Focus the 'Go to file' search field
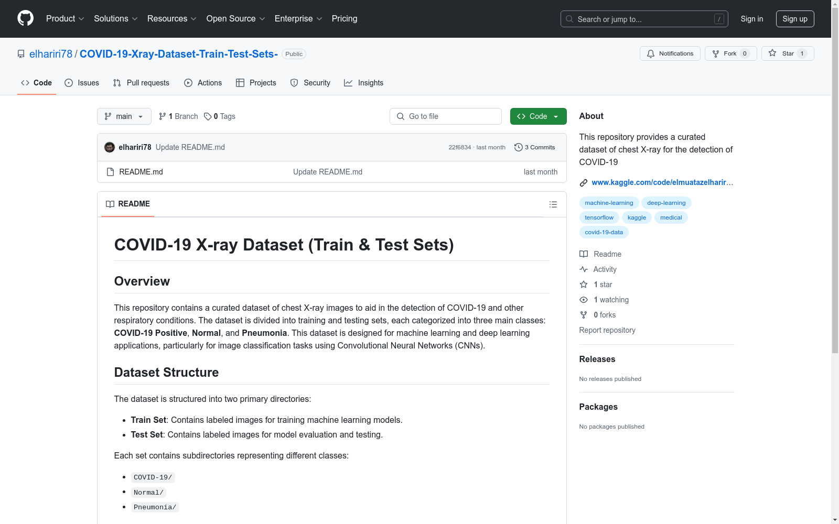This screenshot has height=524, width=839. click(x=446, y=116)
